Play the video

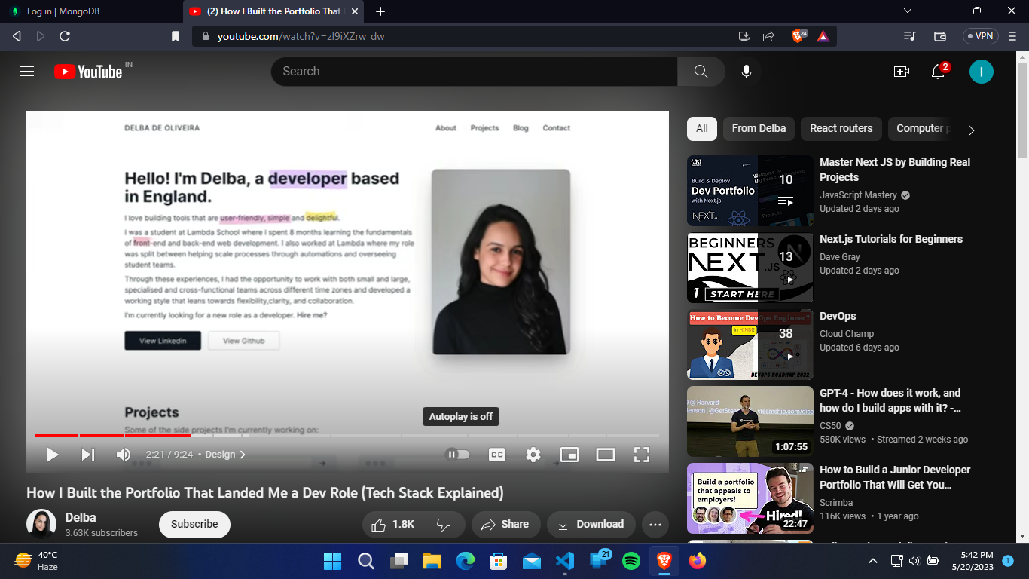[x=52, y=455]
